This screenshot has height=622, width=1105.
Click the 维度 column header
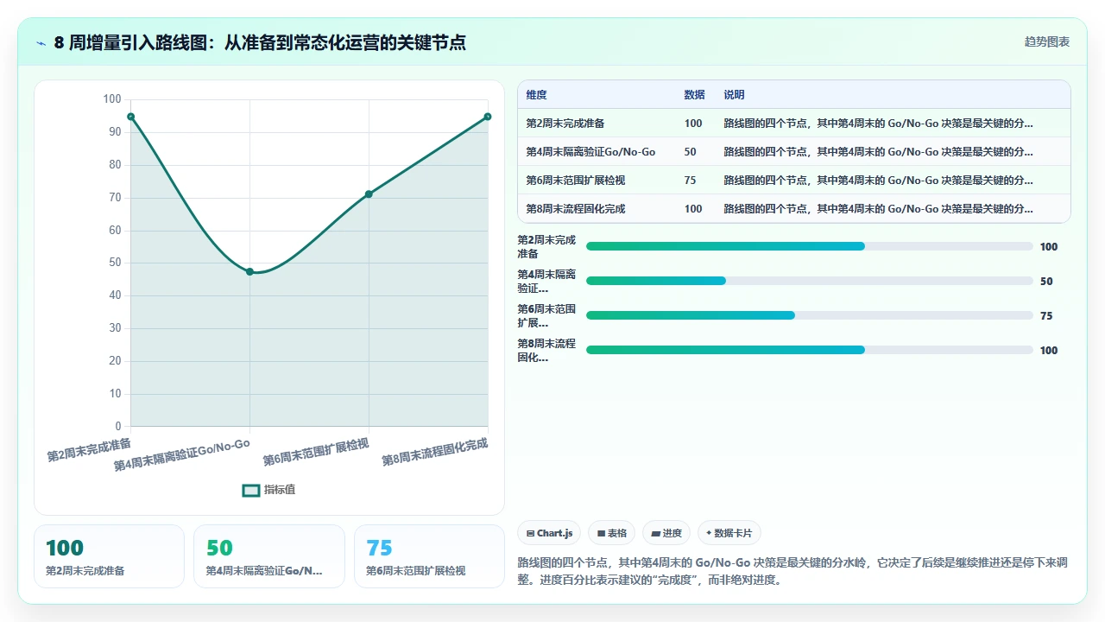point(536,95)
